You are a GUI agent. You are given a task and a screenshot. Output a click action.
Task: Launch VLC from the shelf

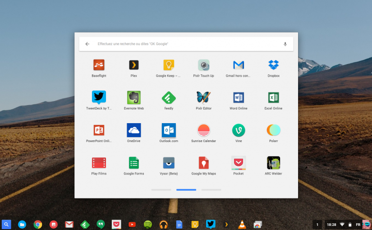click(x=242, y=224)
